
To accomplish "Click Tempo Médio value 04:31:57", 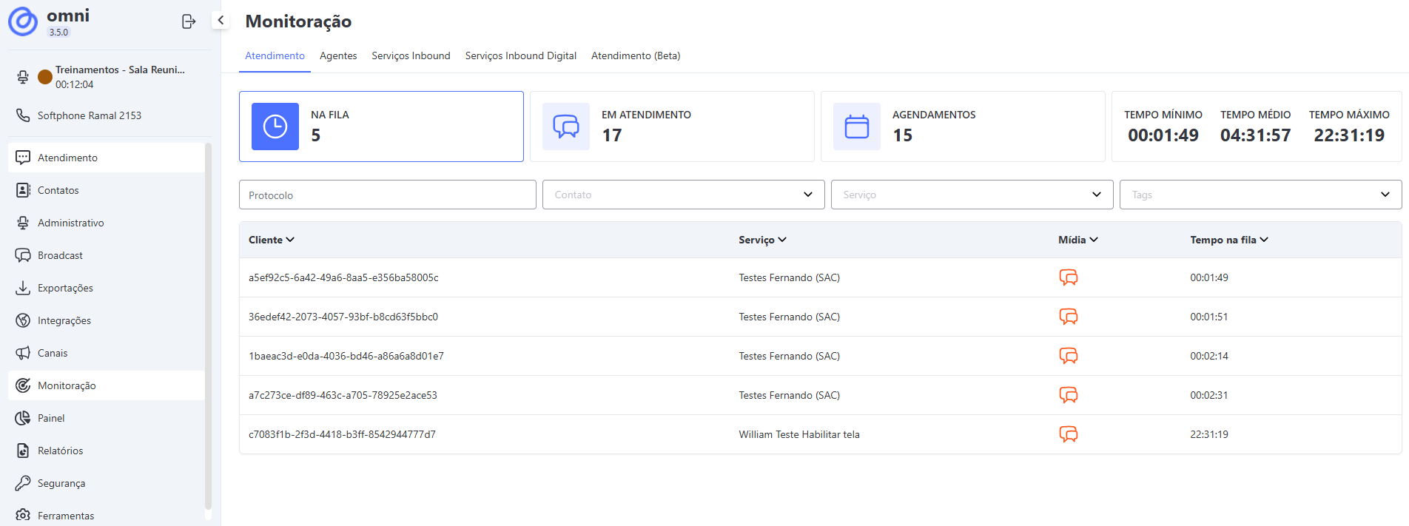I will click(x=1256, y=135).
